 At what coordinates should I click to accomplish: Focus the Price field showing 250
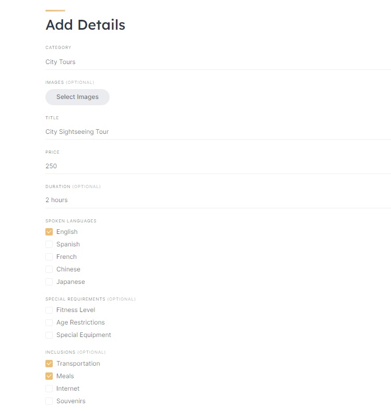(209, 166)
